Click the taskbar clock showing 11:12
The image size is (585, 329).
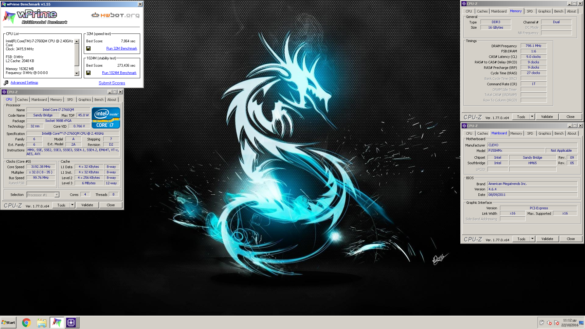click(570, 323)
